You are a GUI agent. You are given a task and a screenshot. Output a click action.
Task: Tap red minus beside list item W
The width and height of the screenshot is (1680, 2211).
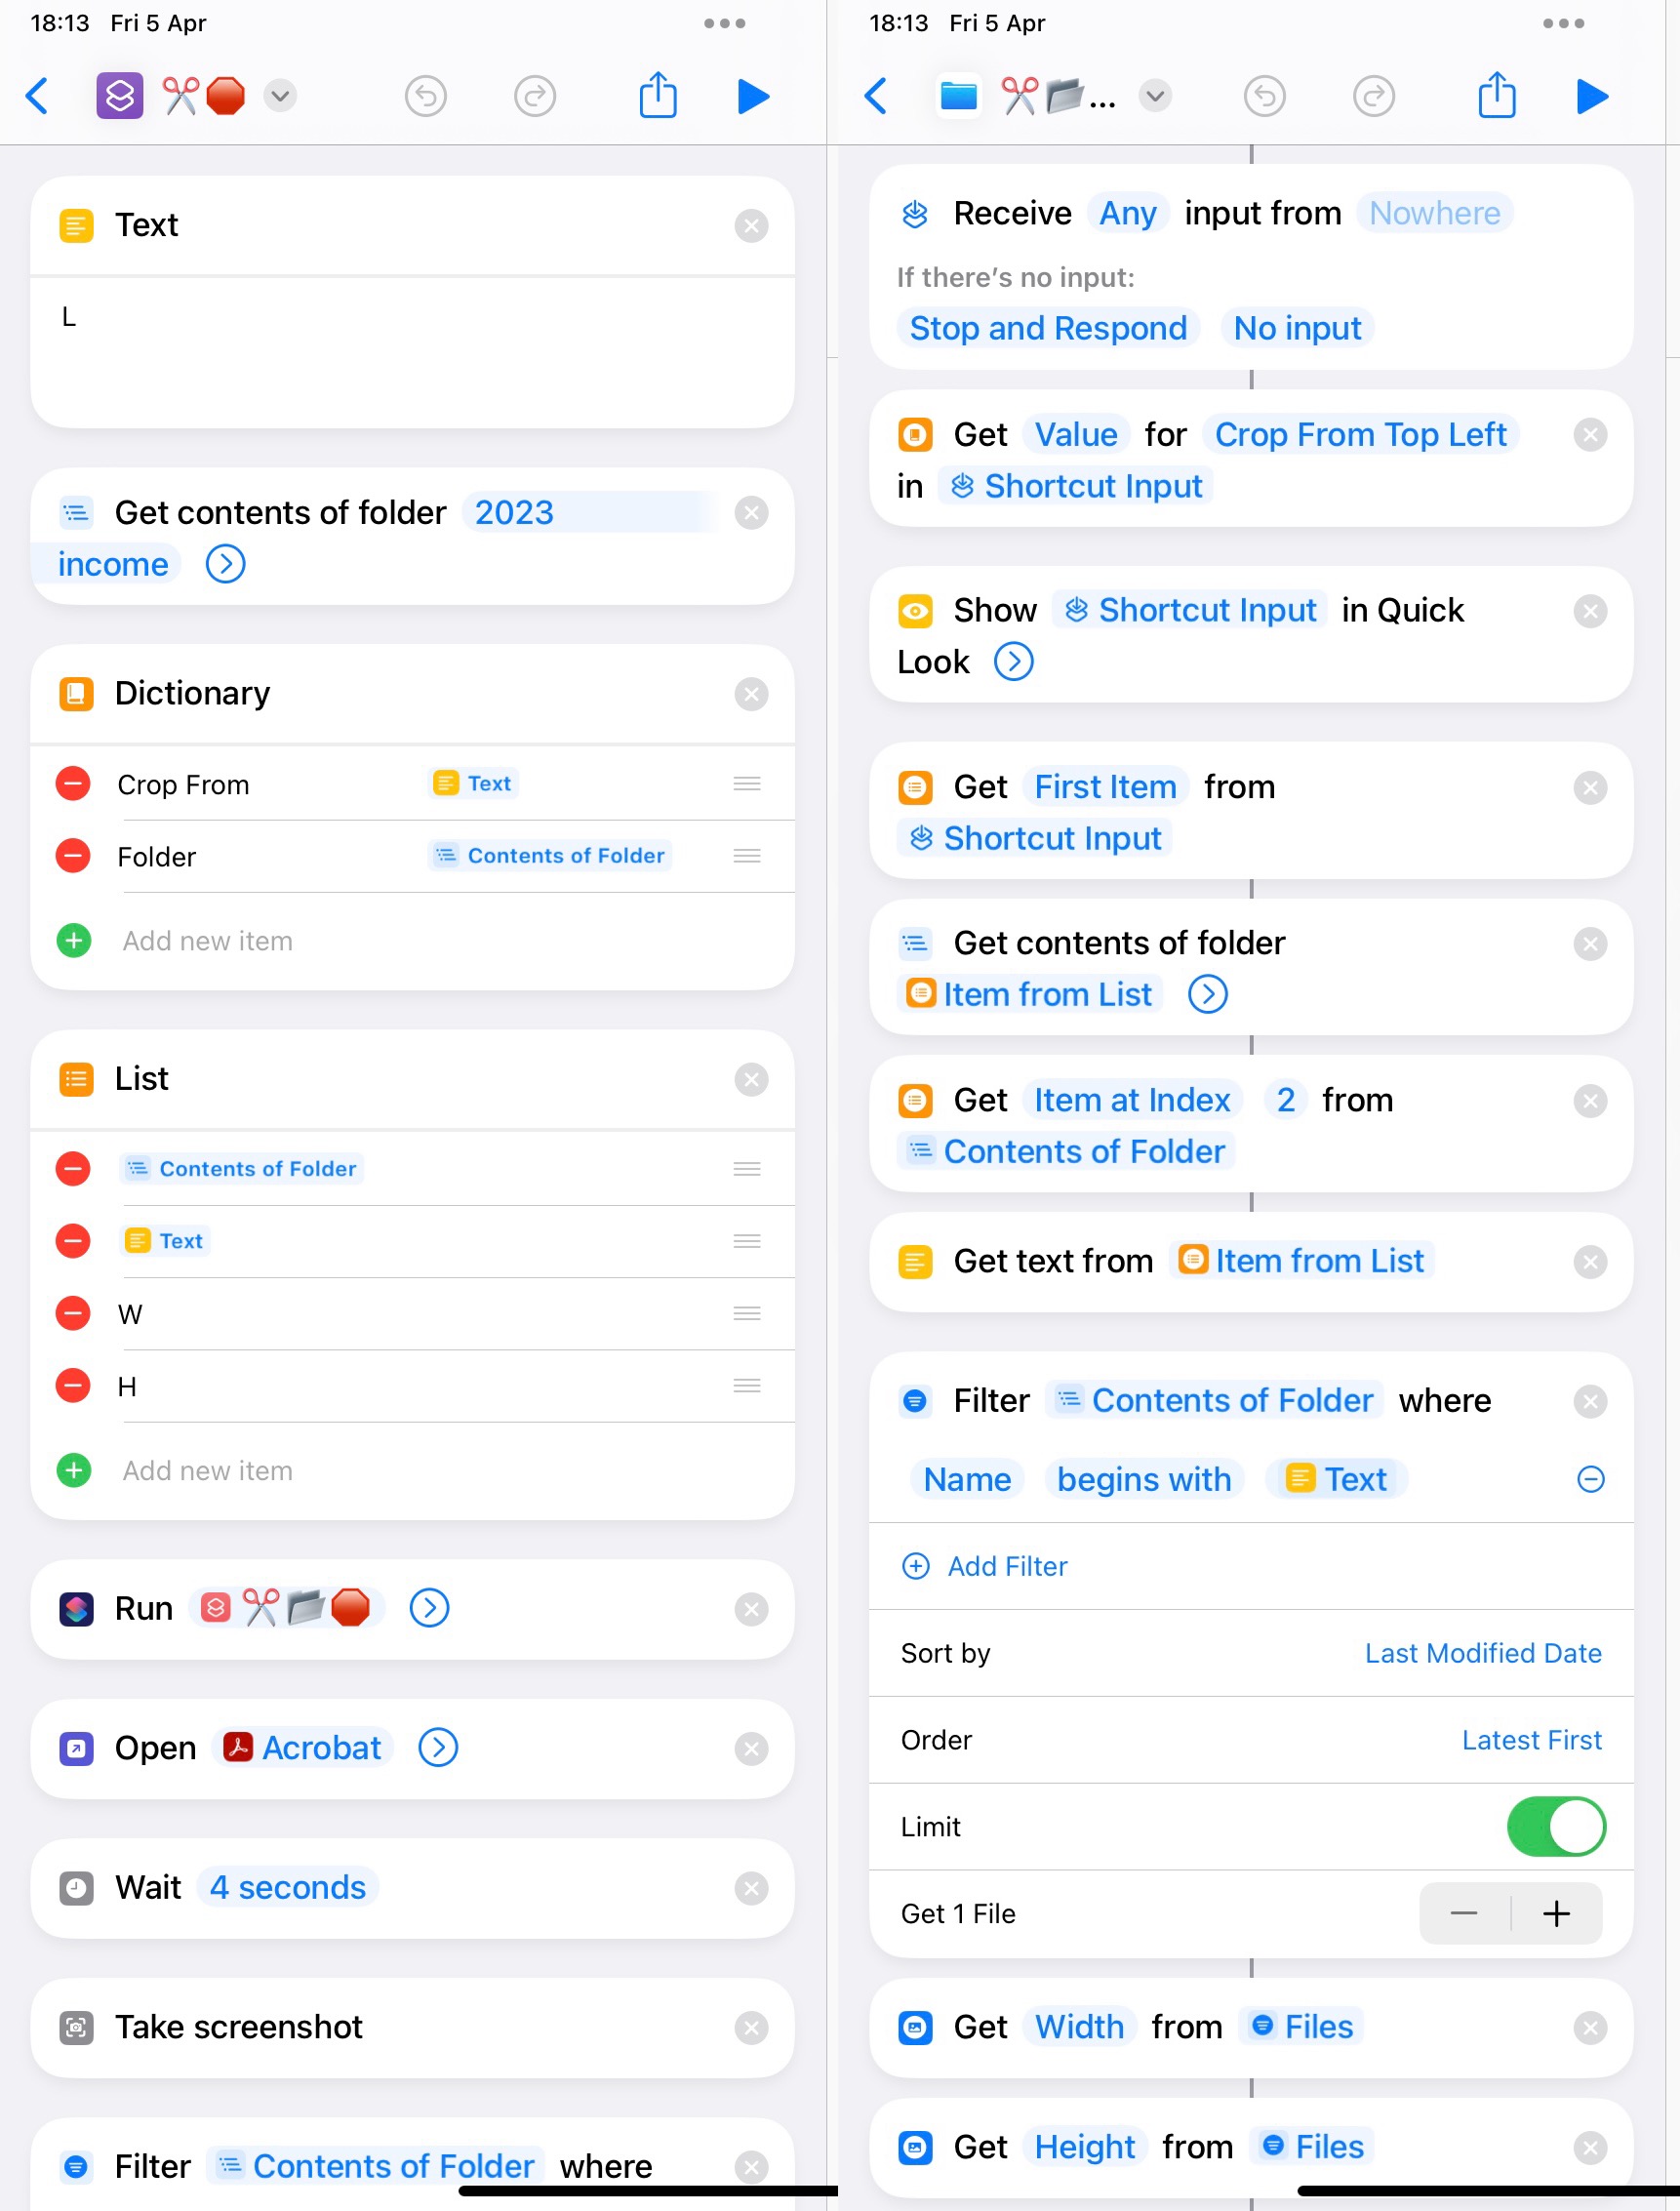pyautogui.click(x=71, y=1314)
